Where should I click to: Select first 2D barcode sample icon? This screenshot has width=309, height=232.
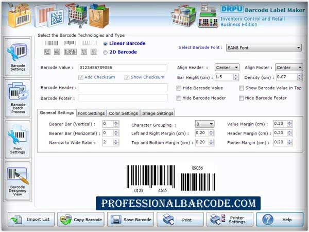[x=47, y=52]
